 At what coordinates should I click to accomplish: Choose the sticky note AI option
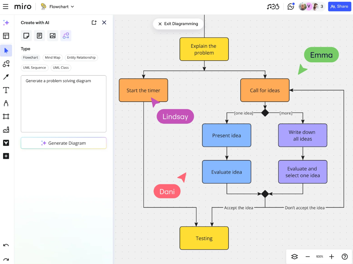pyautogui.click(x=26, y=36)
